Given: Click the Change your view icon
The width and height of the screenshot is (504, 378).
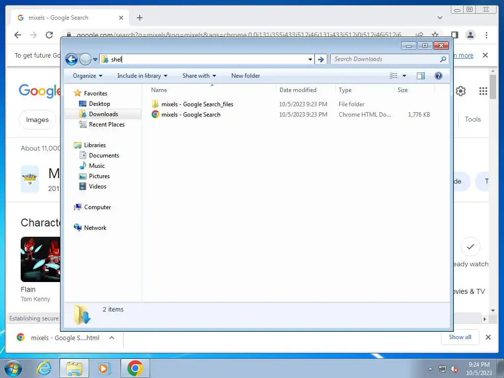Looking at the screenshot, I should (x=393, y=76).
